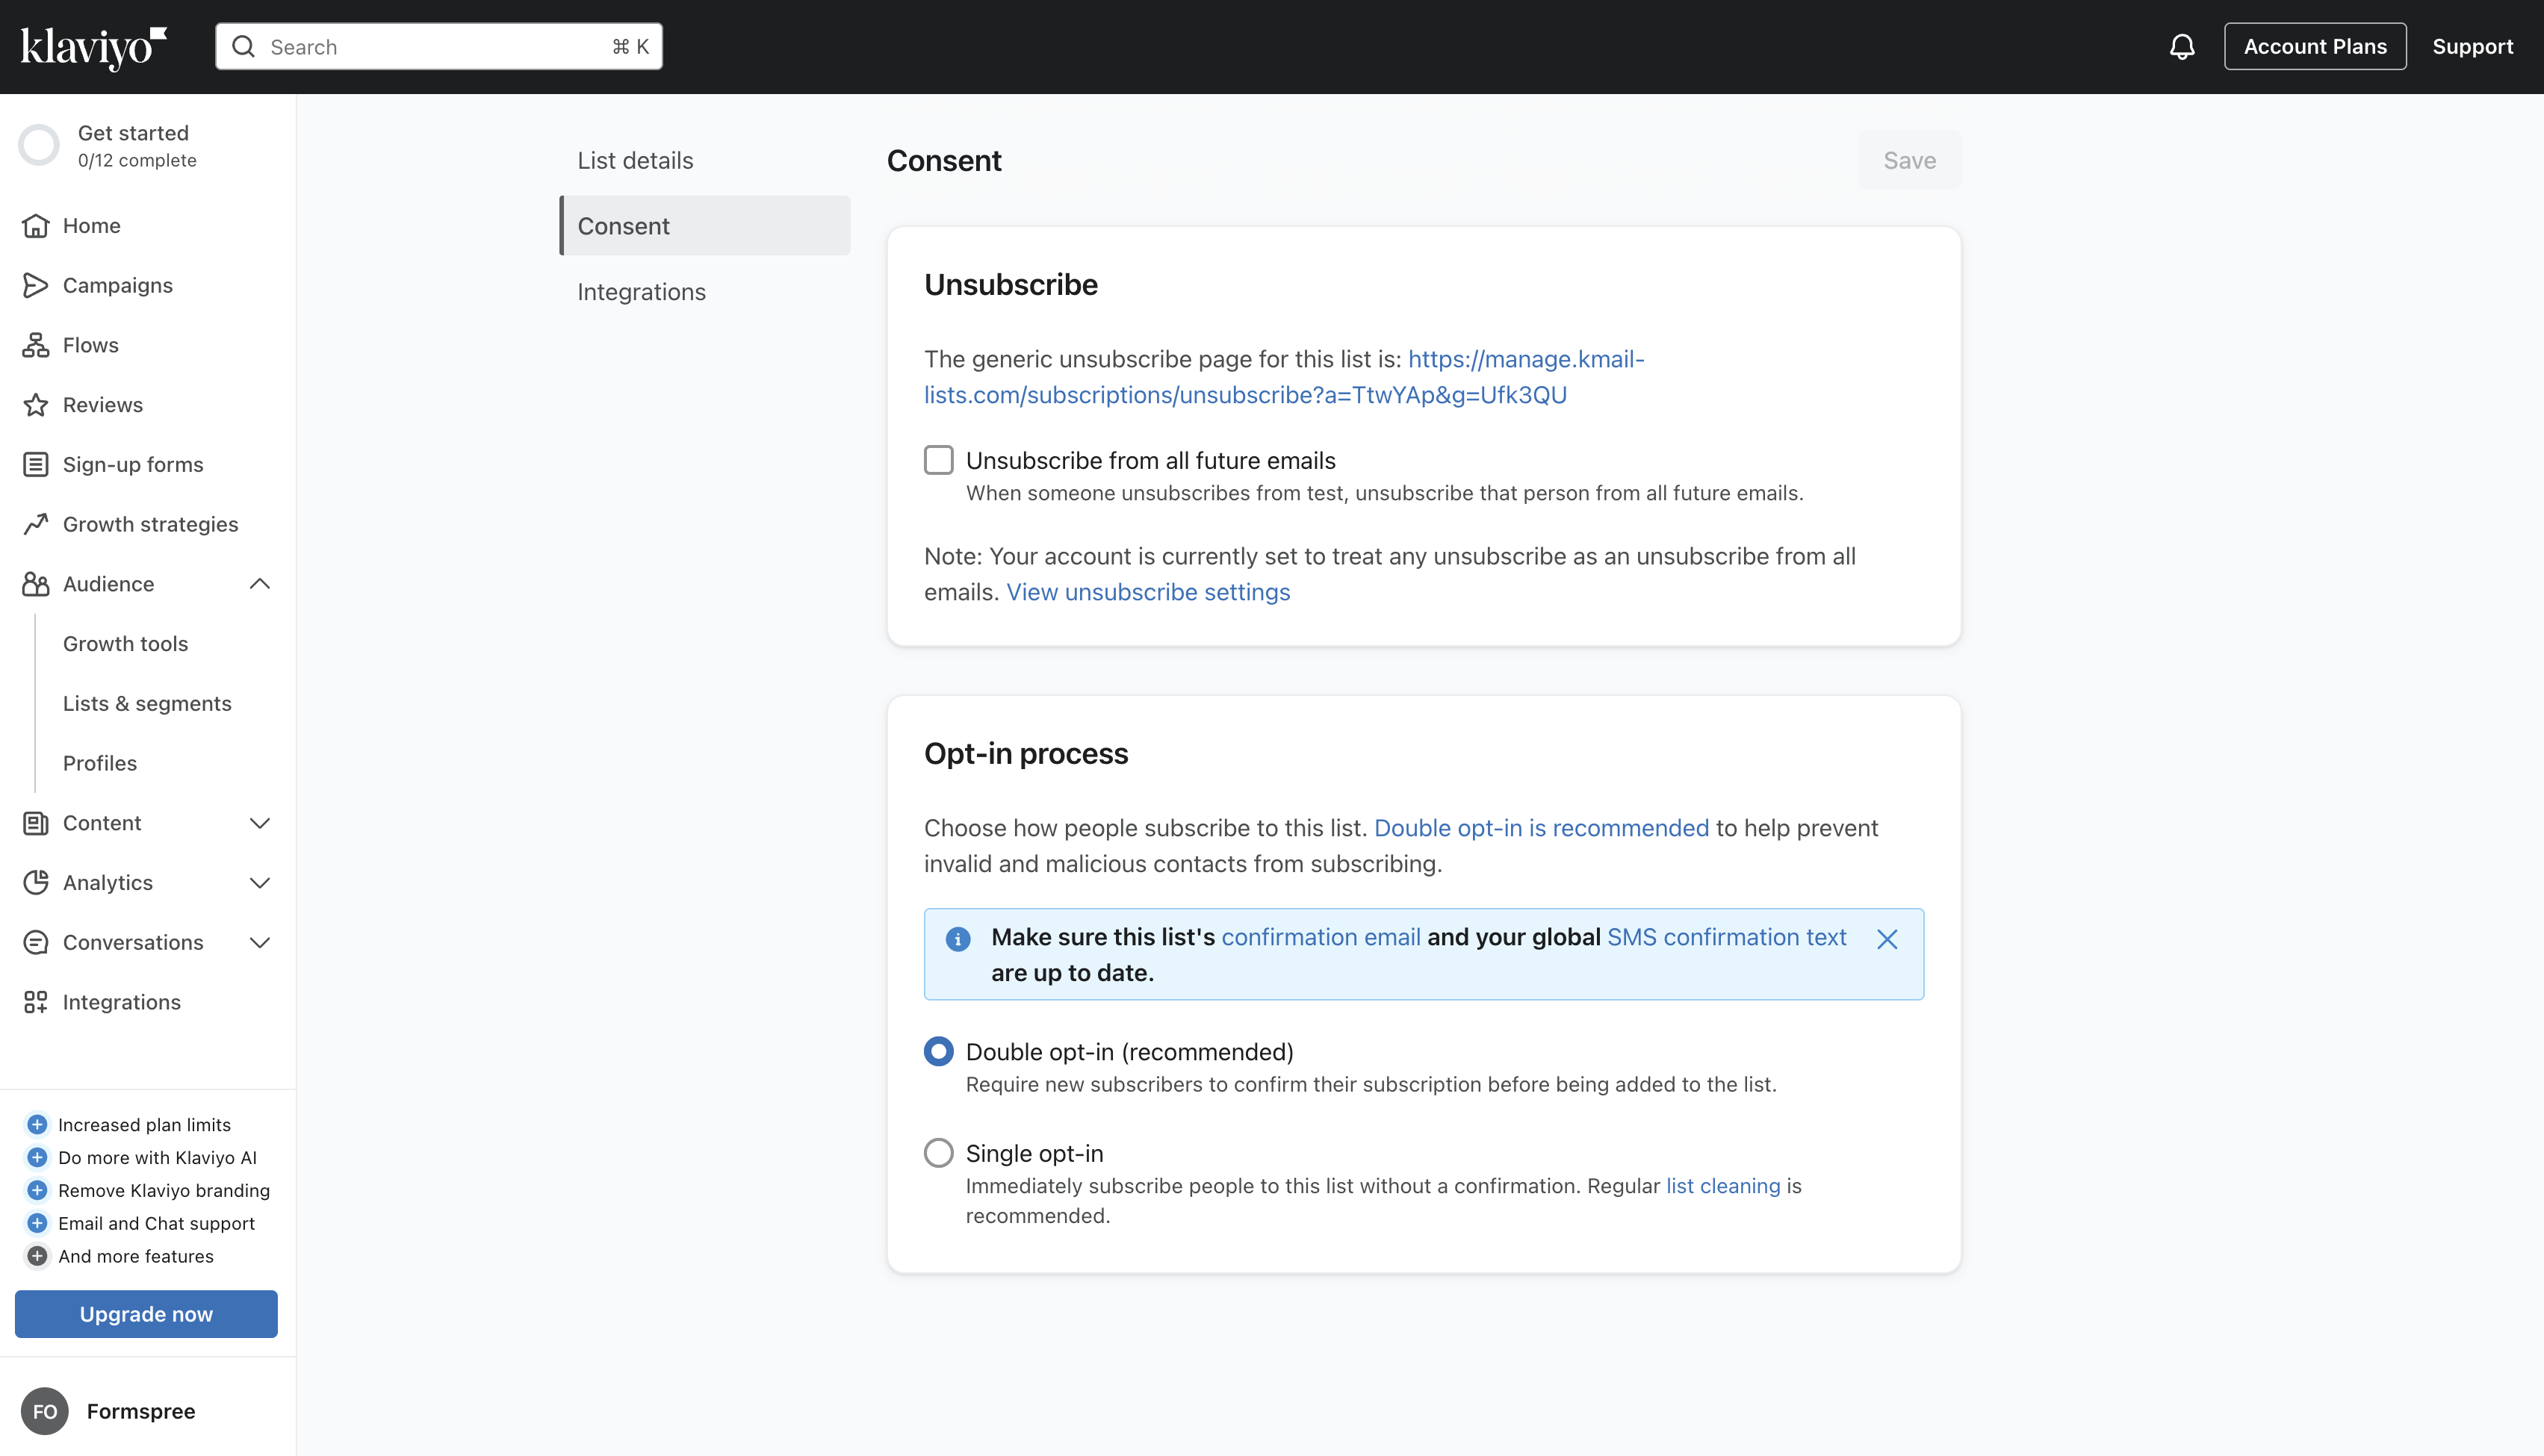Open View unsubscribe settings link
This screenshot has width=2544, height=1456.
(1148, 591)
